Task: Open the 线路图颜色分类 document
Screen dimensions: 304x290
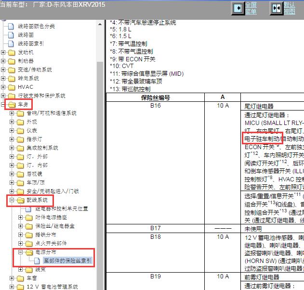Action: [x=36, y=26]
